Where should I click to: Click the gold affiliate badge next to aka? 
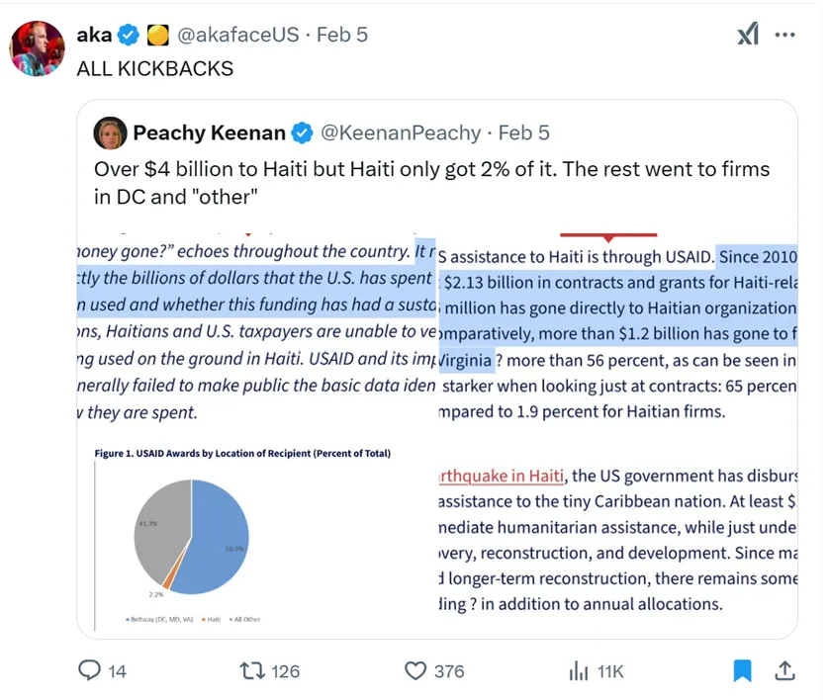pyautogui.click(x=156, y=35)
